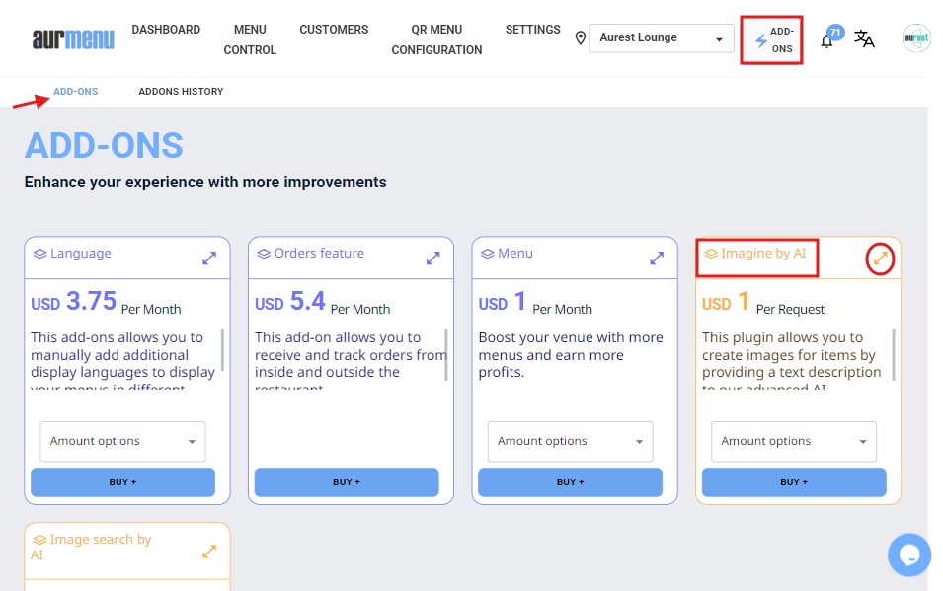This screenshot has width=943, height=591.
Task: Open the language translate icon
Action: [864, 39]
